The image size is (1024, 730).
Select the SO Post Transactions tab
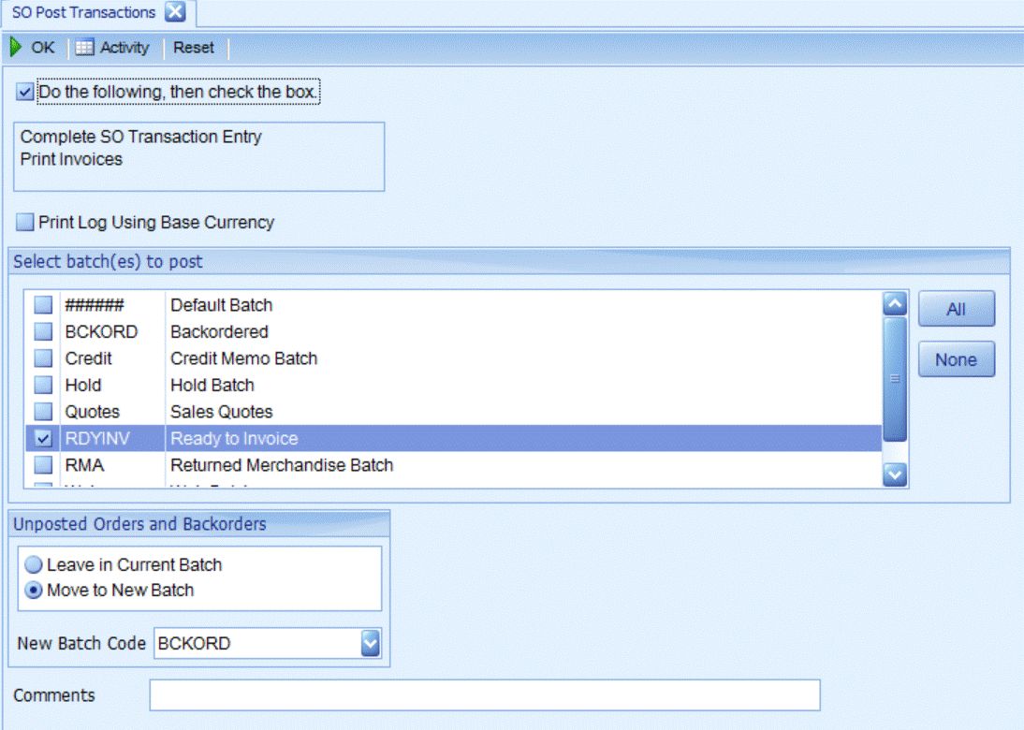click(x=84, y=12)
